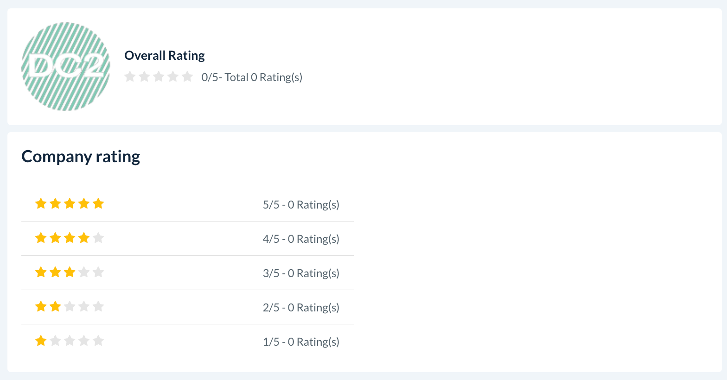Select the 3/5 - 0 Rating(s) label

(x=301, y=273)
